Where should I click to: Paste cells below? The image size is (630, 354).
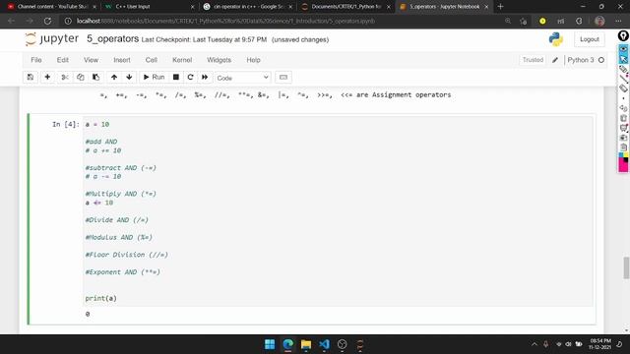(95, 77)
